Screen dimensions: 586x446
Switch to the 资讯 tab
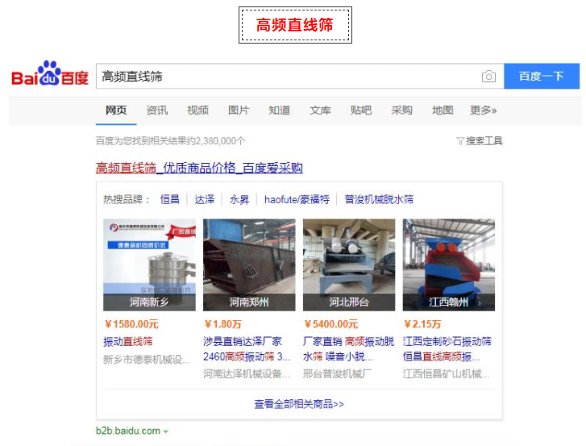point(156,110)
